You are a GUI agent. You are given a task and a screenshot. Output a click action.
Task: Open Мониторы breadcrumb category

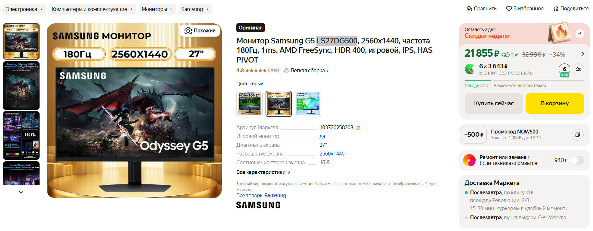[x=157, y=9]
